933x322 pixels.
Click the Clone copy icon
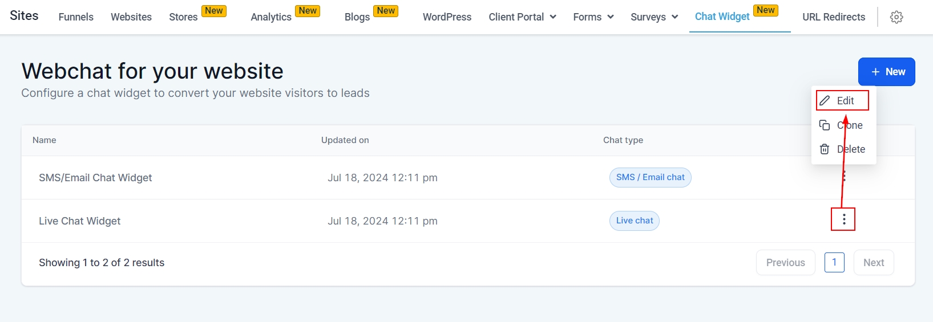click(825, 125)
